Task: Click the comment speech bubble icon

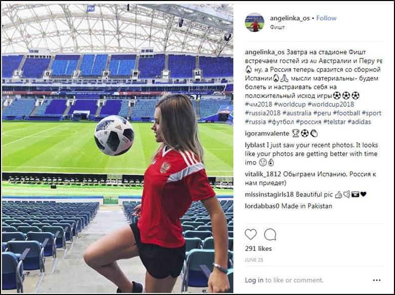Action: click(x=270, y=234)
